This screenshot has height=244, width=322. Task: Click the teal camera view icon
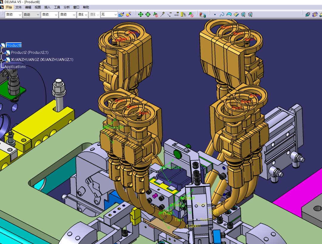coord(308,15)
